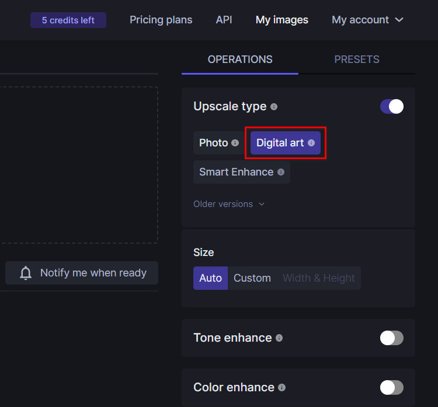The width and height of the screenshot is (438, 407).
Task: Go to the API page
Action: [224, 20]
